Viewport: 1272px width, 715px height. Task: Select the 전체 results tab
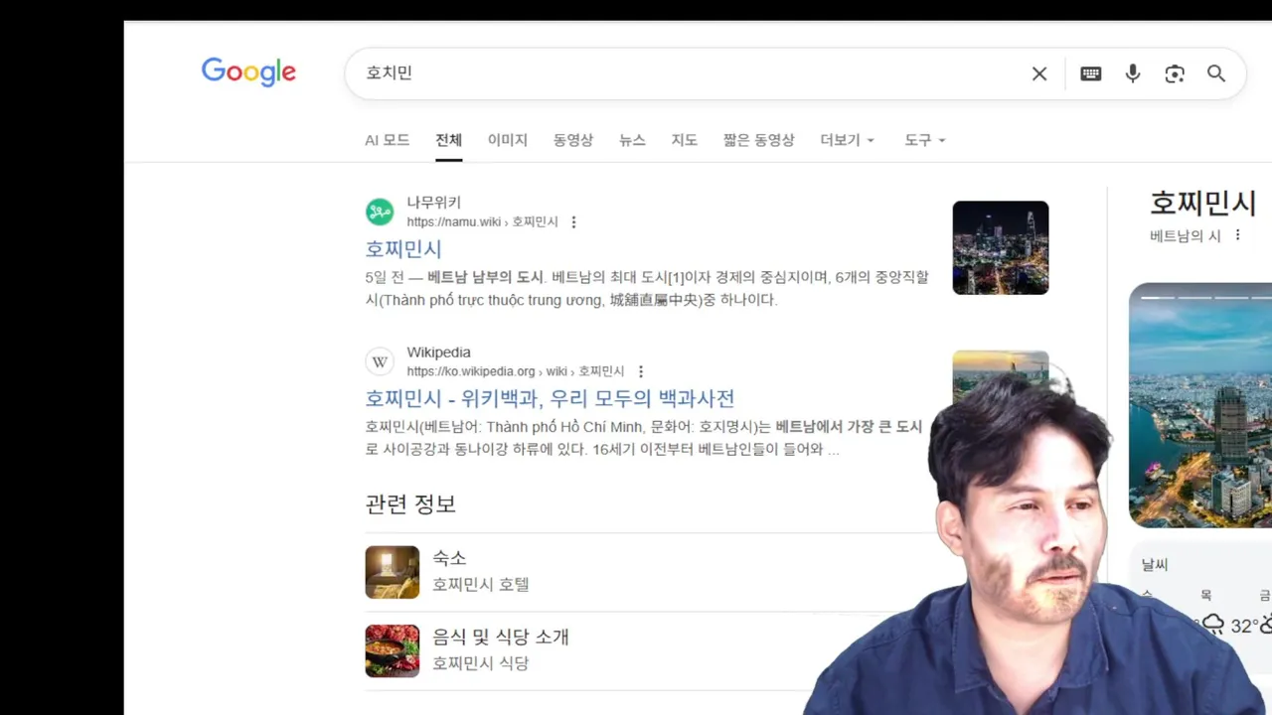point(448,140)
